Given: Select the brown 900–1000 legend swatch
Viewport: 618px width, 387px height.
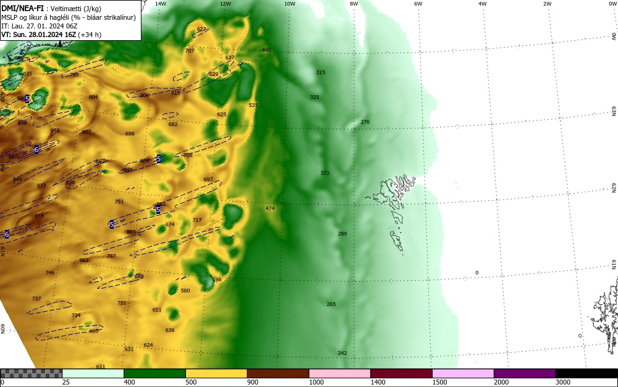Looking at the screenshot, I should [278, 373].
